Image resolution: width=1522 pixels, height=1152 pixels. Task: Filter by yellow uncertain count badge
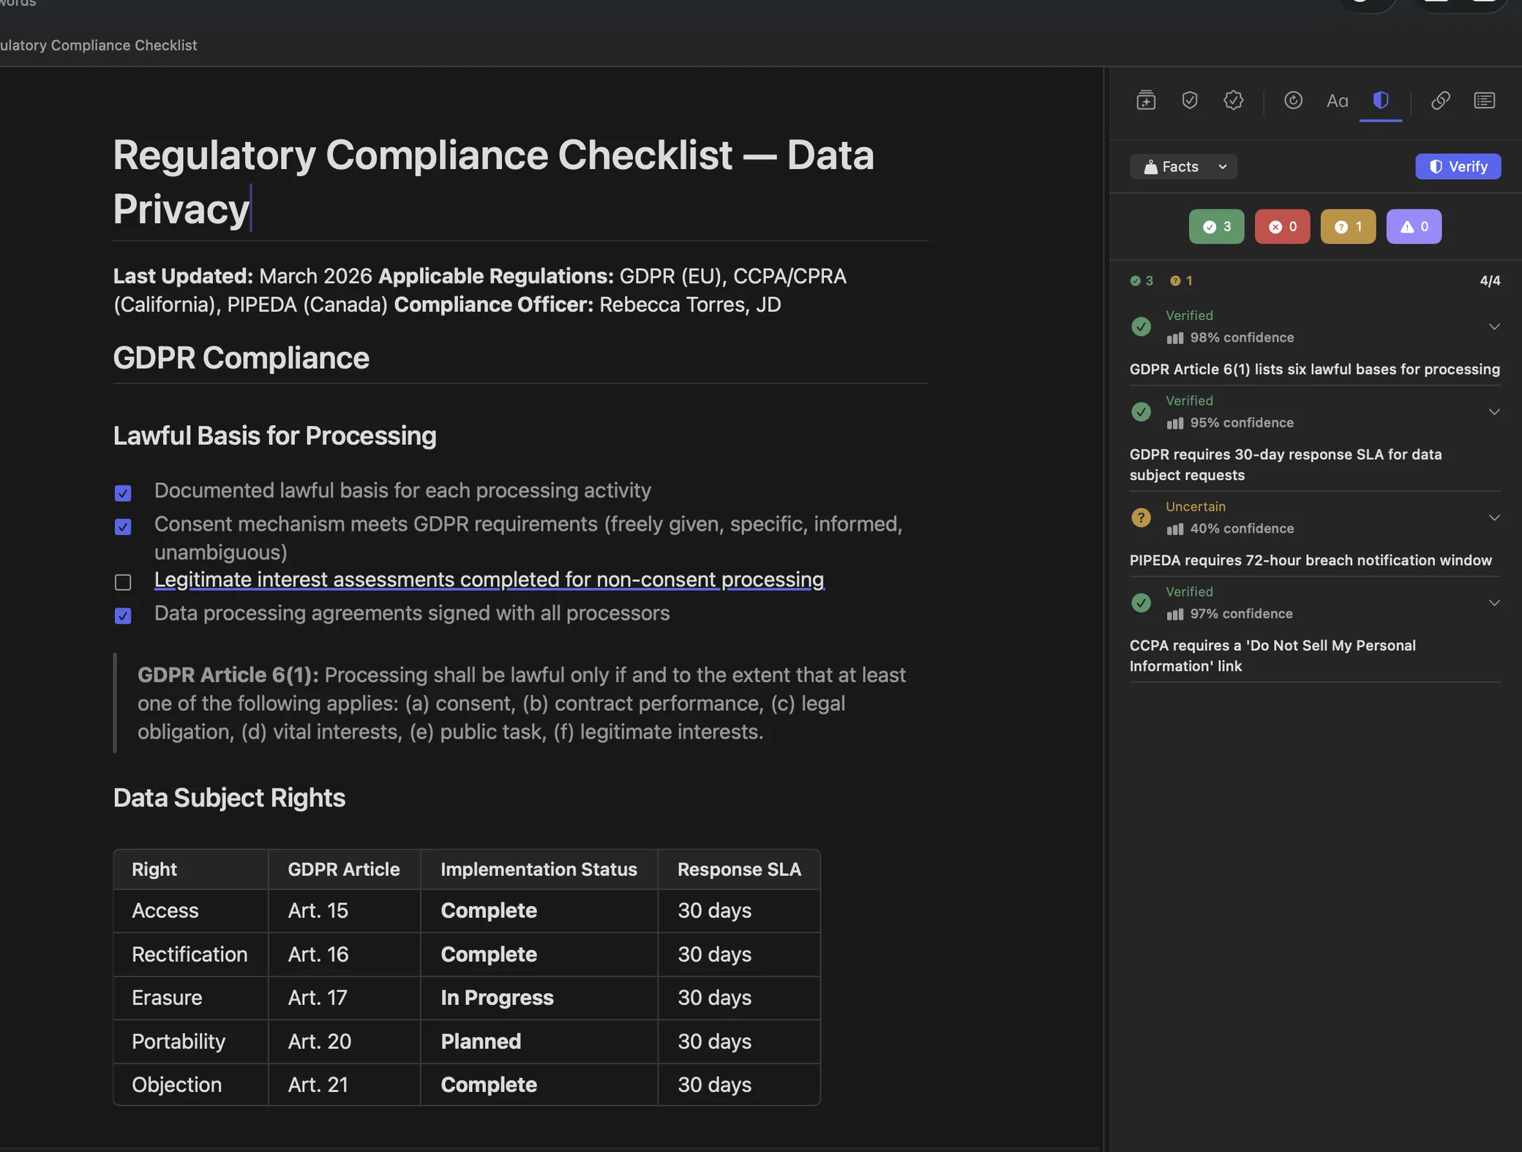coord(1348,227)
